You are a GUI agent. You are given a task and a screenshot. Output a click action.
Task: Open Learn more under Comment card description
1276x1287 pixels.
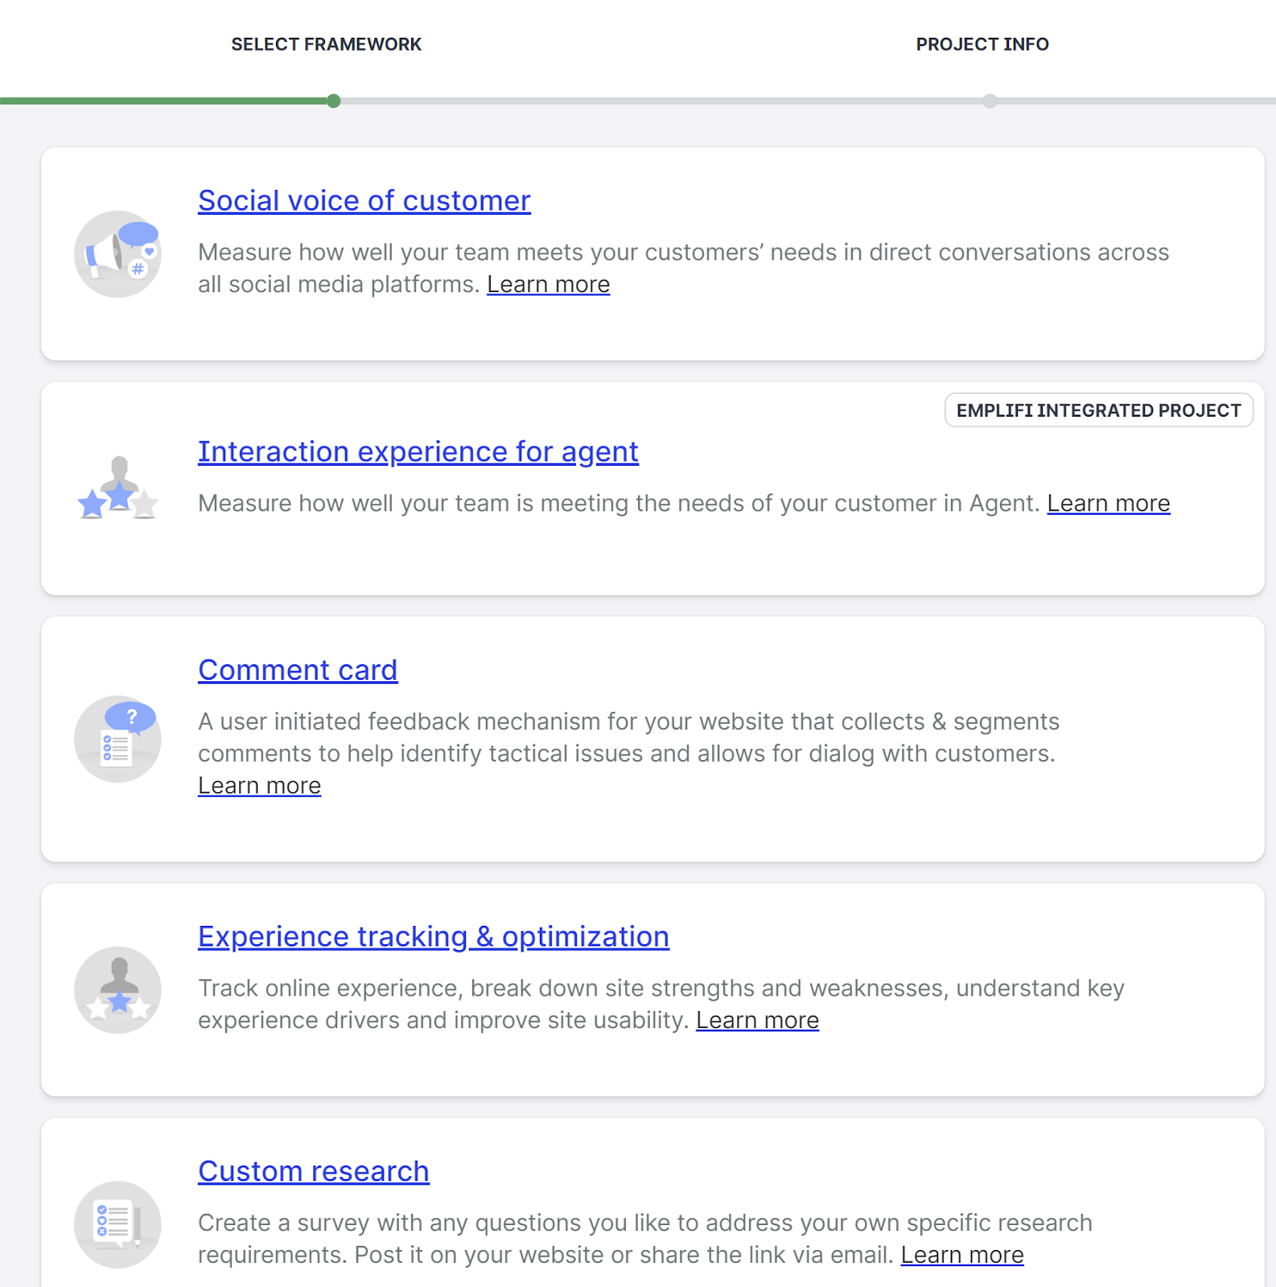(260, 786)
